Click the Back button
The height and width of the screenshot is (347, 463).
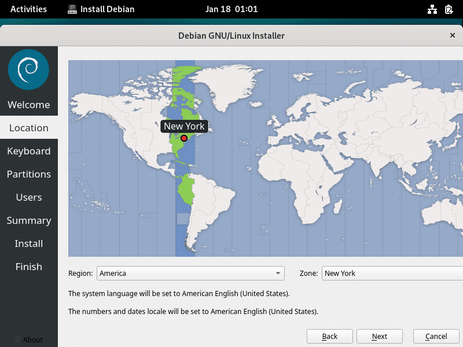329,337
